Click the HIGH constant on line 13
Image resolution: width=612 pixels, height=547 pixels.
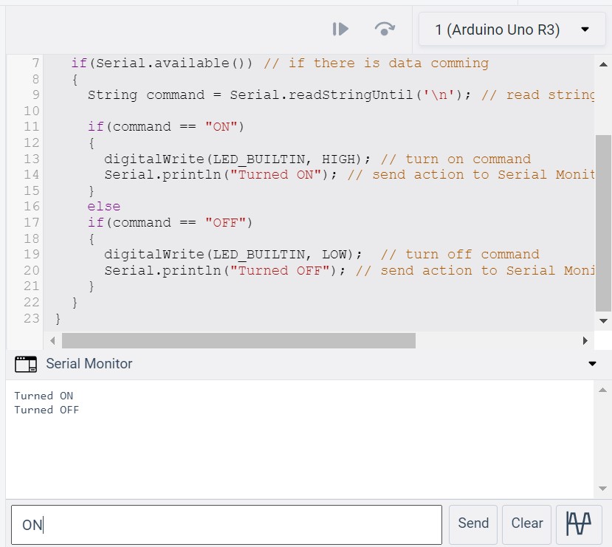[338, 159]
